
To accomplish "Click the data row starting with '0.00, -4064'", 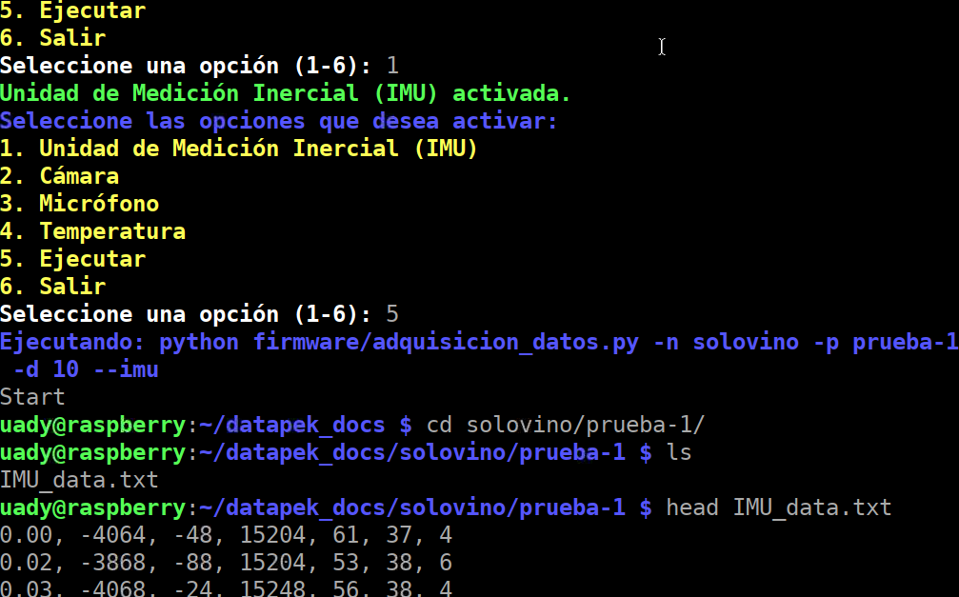I will 227,535.
